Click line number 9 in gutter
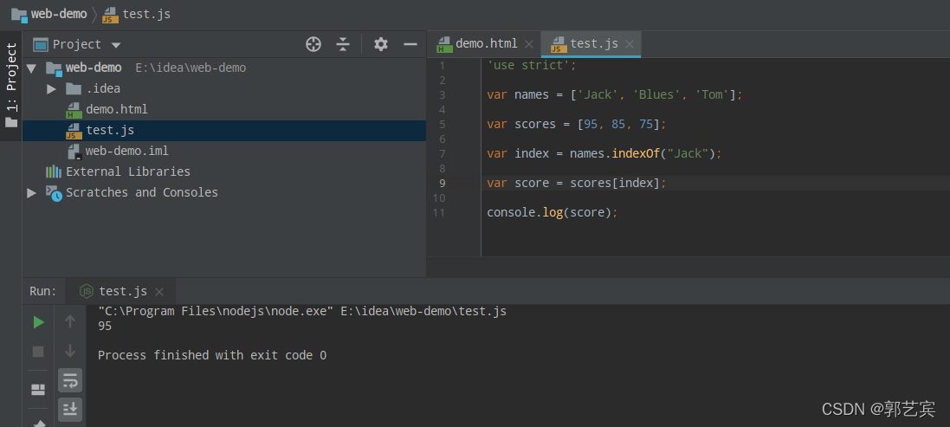The height and width of the screenshot is (427, 950). [443, 184]
